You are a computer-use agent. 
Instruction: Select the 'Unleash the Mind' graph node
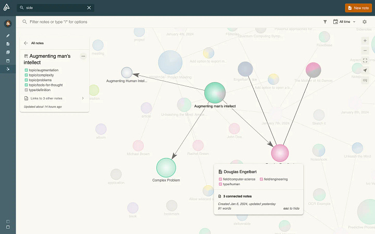click(357, 148)
